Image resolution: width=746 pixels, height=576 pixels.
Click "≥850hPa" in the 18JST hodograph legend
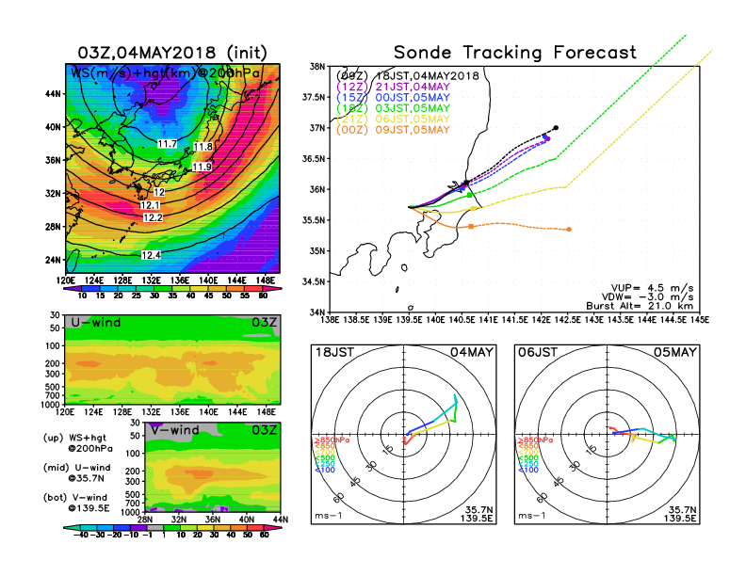[x=332, y=440]
